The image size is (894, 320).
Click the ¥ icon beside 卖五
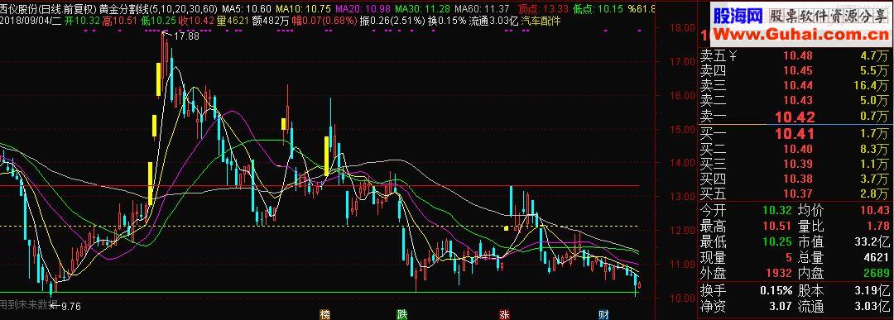pyautogui.click(x=733, y=55)
